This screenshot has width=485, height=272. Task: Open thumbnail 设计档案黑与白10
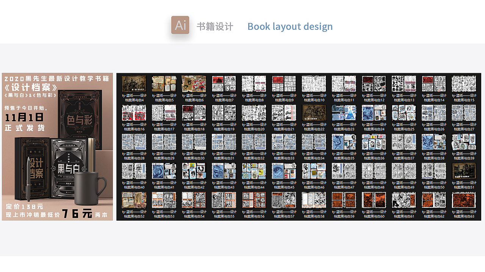(x=314, y=83)
